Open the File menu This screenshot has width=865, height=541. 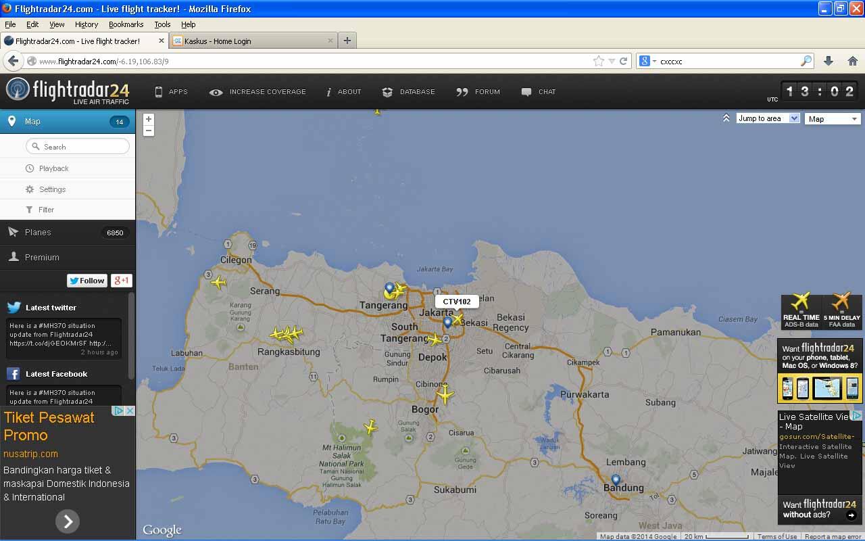(10, 24)
